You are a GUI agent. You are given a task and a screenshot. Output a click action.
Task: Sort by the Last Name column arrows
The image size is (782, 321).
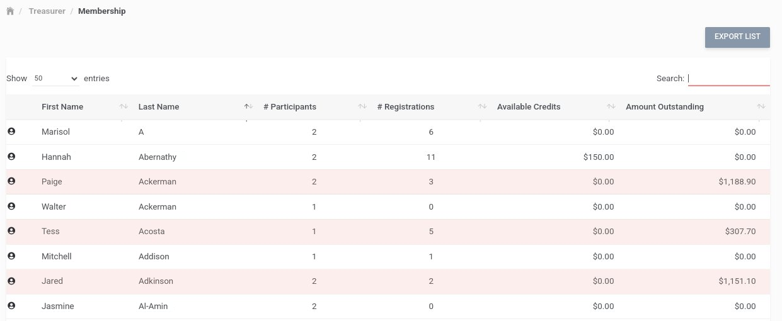pos(248,107)
